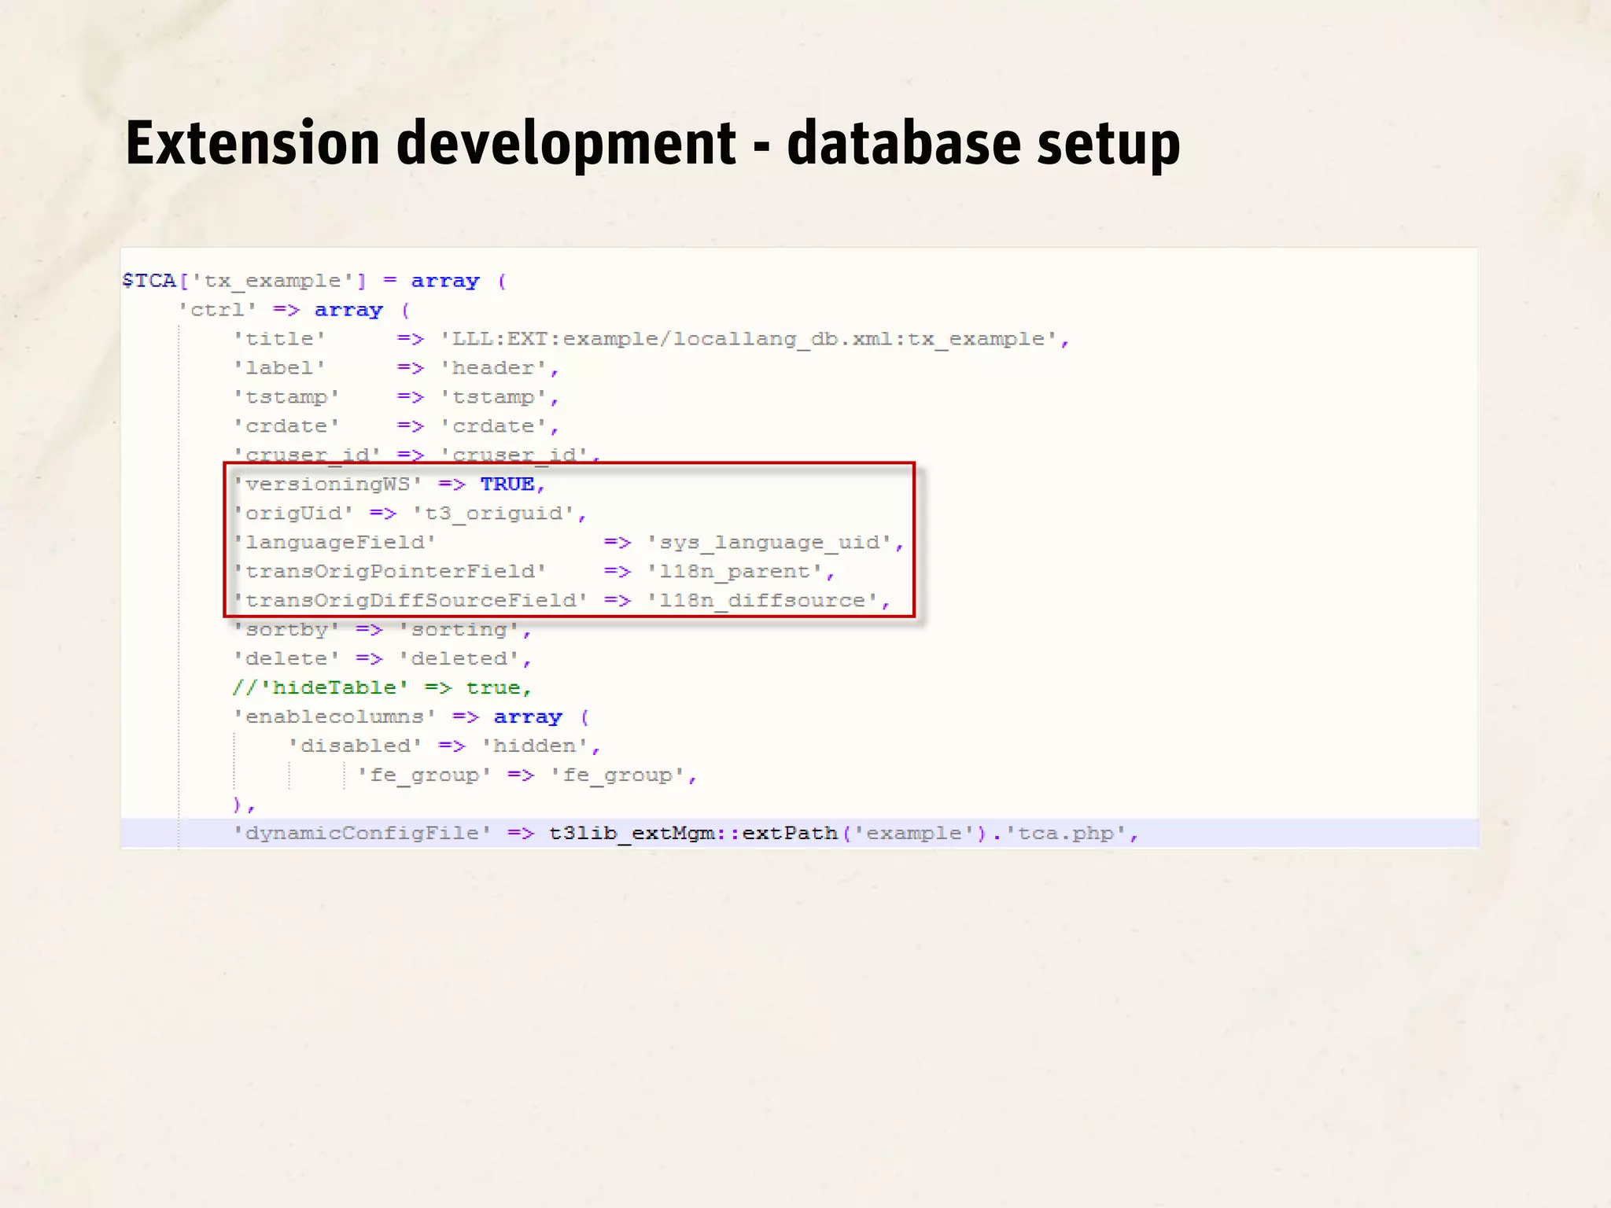Click the 'languageField' key
This screenshot has height=1208, width=1611.
point(335,543)
